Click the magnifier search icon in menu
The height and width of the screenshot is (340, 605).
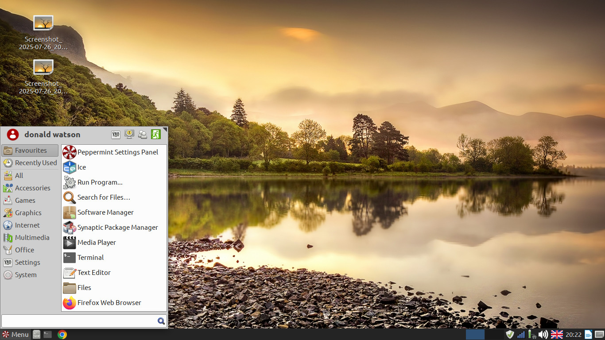click(x=161, y=321)
